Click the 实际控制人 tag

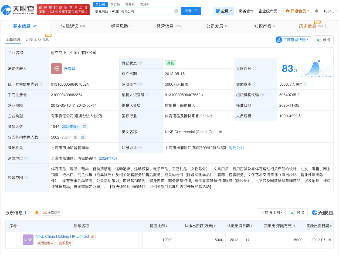point(46,243)
